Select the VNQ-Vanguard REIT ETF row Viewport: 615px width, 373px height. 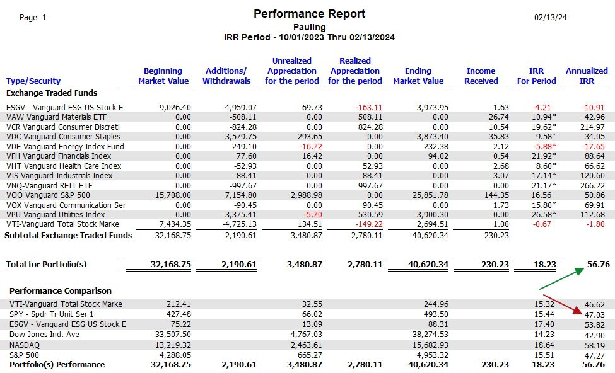click(x=308, y=185)
